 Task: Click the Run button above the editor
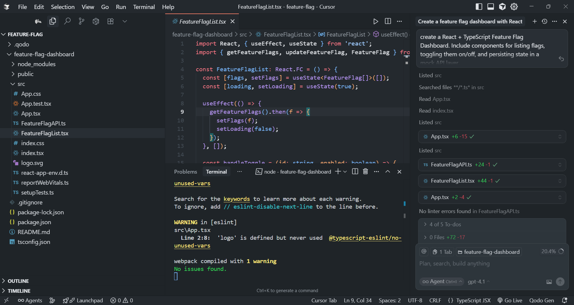[x=376, y=21]
